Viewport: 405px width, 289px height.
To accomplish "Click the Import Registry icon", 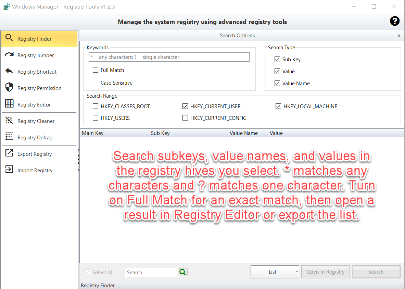I will pyautogui.click(x=9, y=169).
